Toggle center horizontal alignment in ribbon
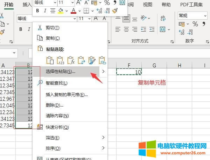 [x=126, y=29]
